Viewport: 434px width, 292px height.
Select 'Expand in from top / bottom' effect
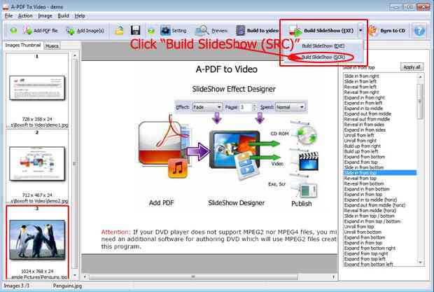click(372, 221)
